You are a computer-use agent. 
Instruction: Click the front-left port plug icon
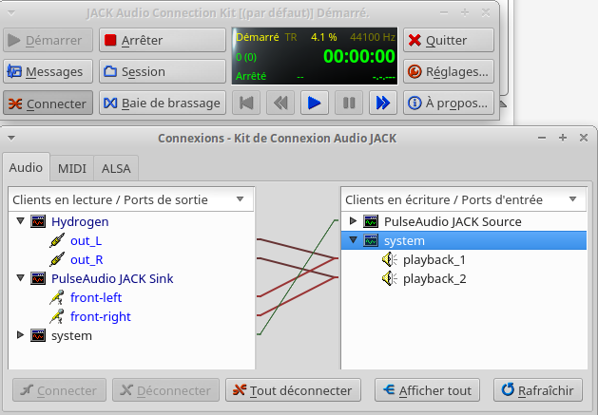coord(57,297)
